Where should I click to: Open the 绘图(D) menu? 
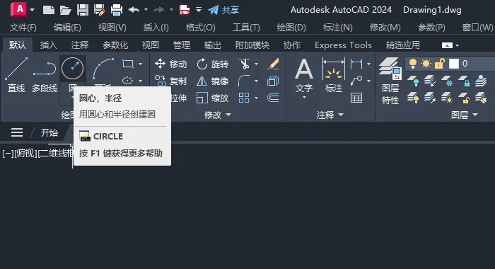291,28
